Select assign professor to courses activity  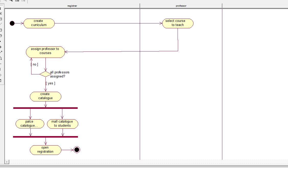click(45, 52)
